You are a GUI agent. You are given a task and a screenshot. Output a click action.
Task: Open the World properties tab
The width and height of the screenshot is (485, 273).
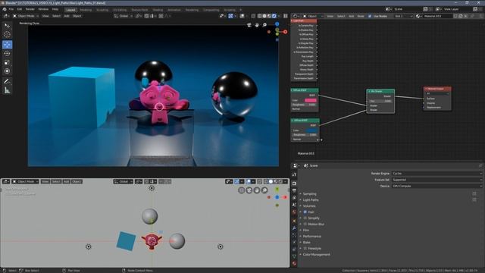point(294,212)
